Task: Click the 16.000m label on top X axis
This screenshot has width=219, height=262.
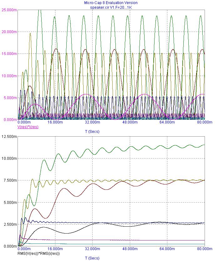Action: [x=55, y=122]
